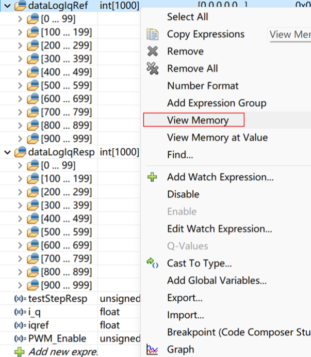Click the dataLogIqRef array folder icon
Image resolution: width=311 pixels, height=357 pixels.
(x=21, y=6)
